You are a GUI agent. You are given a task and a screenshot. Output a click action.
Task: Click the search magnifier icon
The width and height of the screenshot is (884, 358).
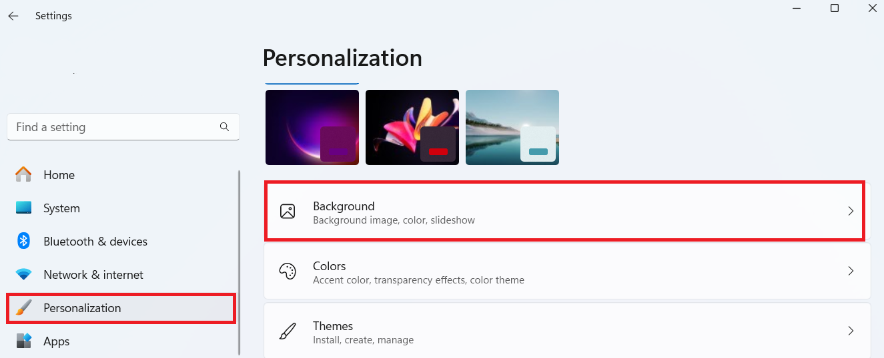pyautogui.click(x=224, y=126)
